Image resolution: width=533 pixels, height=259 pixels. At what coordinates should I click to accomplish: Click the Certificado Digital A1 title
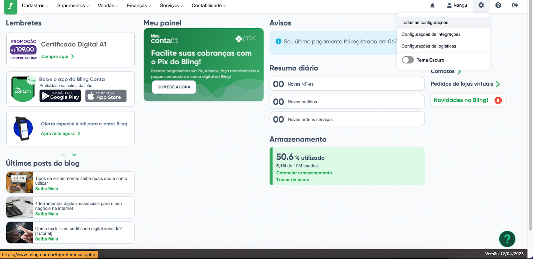[x=74, y=44]
